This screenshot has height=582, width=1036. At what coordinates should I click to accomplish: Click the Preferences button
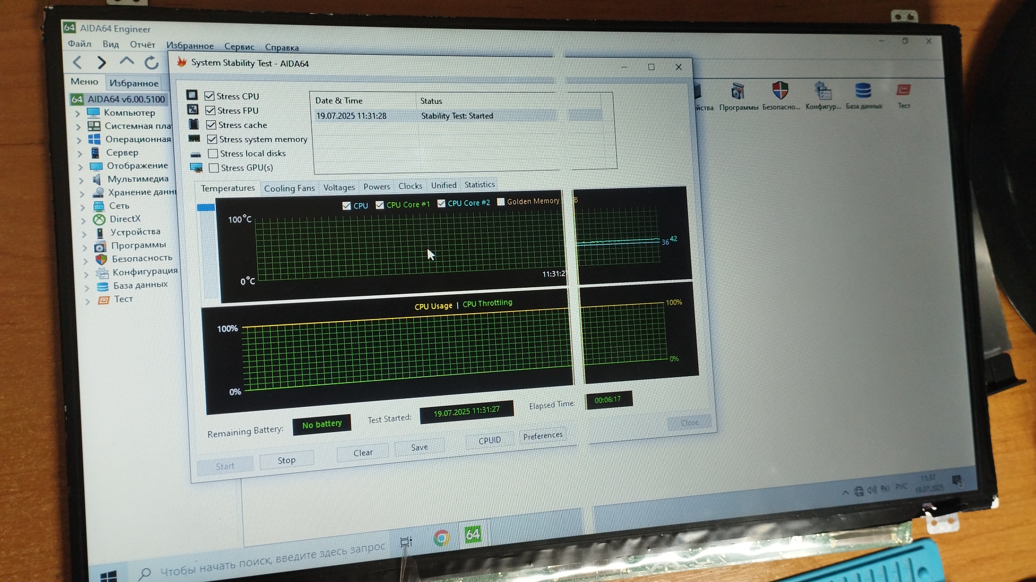542,435
